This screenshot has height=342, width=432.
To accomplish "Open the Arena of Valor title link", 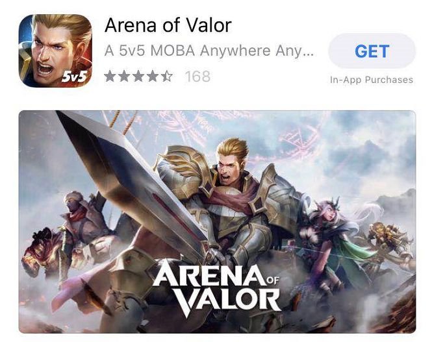I will [x=168, y=25].
